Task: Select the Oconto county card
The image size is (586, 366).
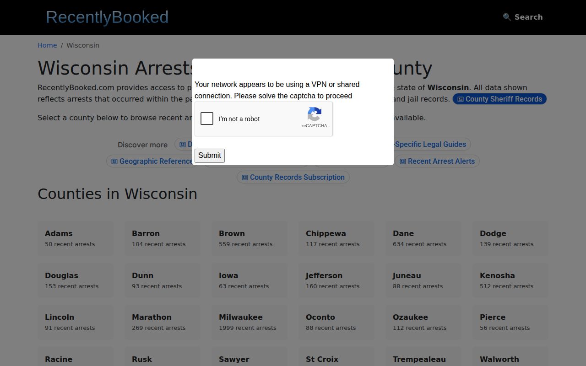Action: coord(336,322)
